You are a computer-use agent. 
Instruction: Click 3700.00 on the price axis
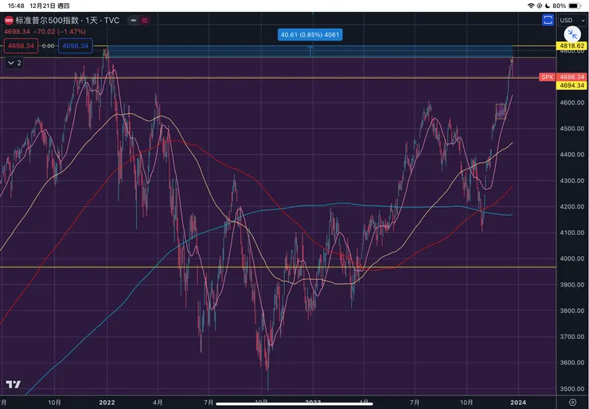pyautogui.click(x=571, y=337)
